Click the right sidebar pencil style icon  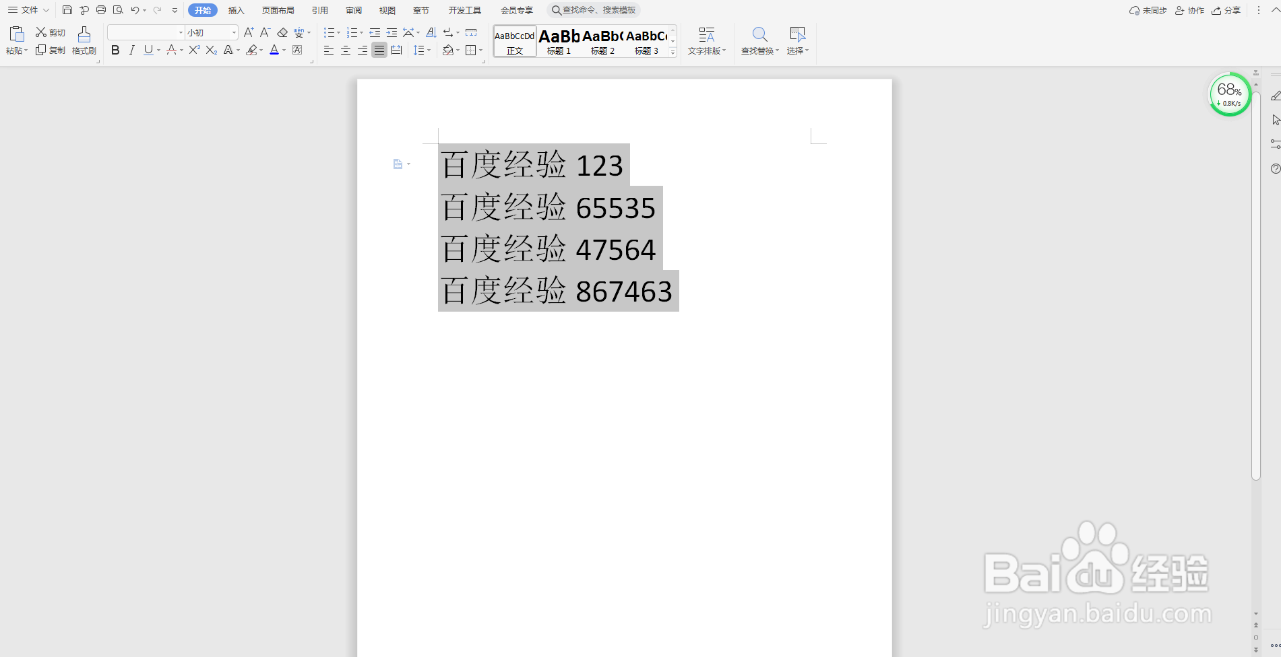point(1275,96)
